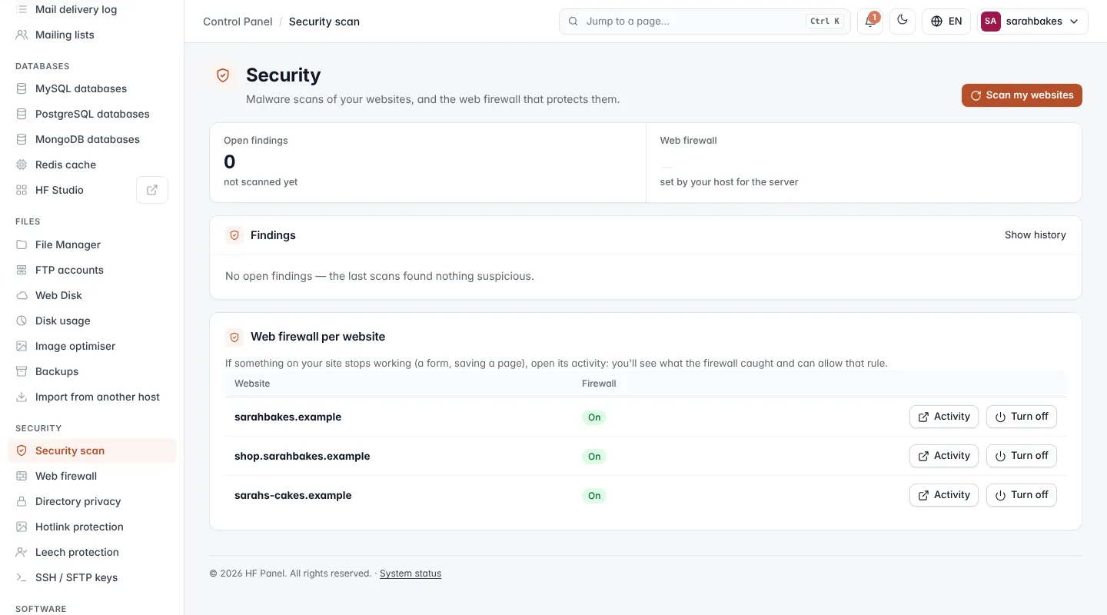Go to Control Panel breadcrumb
The height and width of the screenshot is (615, 1107).
coord(238,22)
